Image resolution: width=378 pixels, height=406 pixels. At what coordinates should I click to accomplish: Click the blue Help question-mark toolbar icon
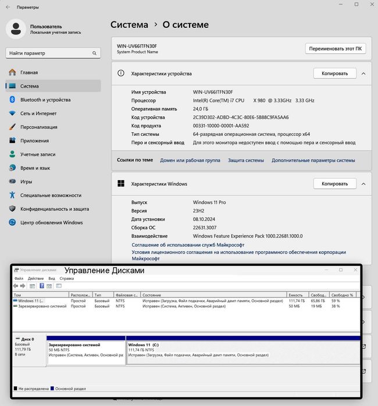click(x=41, y=286)
